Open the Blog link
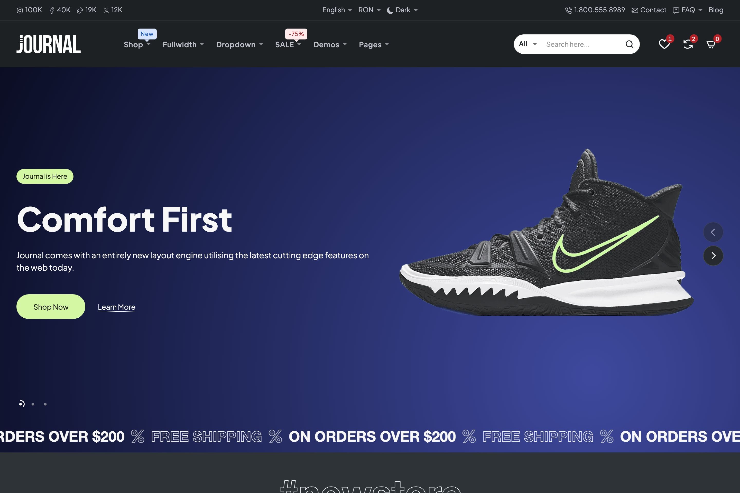 click(x=716, y=10)
